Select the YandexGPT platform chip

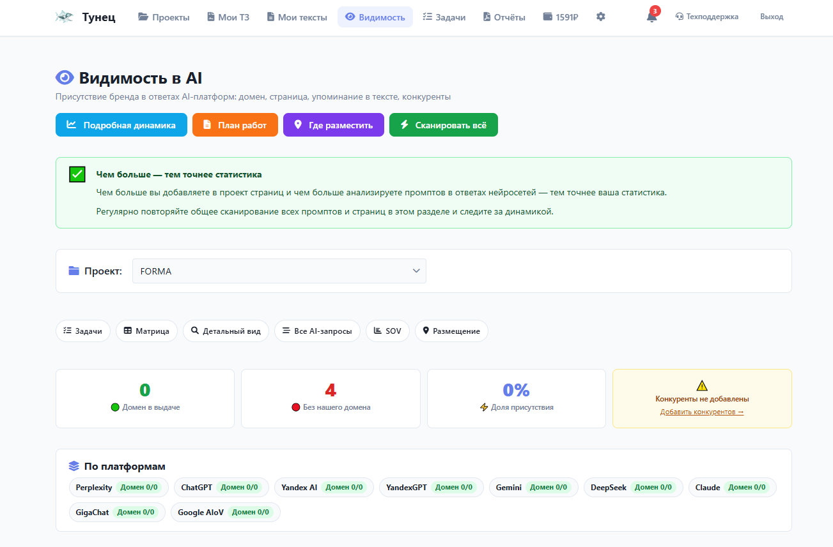point(432,488)
